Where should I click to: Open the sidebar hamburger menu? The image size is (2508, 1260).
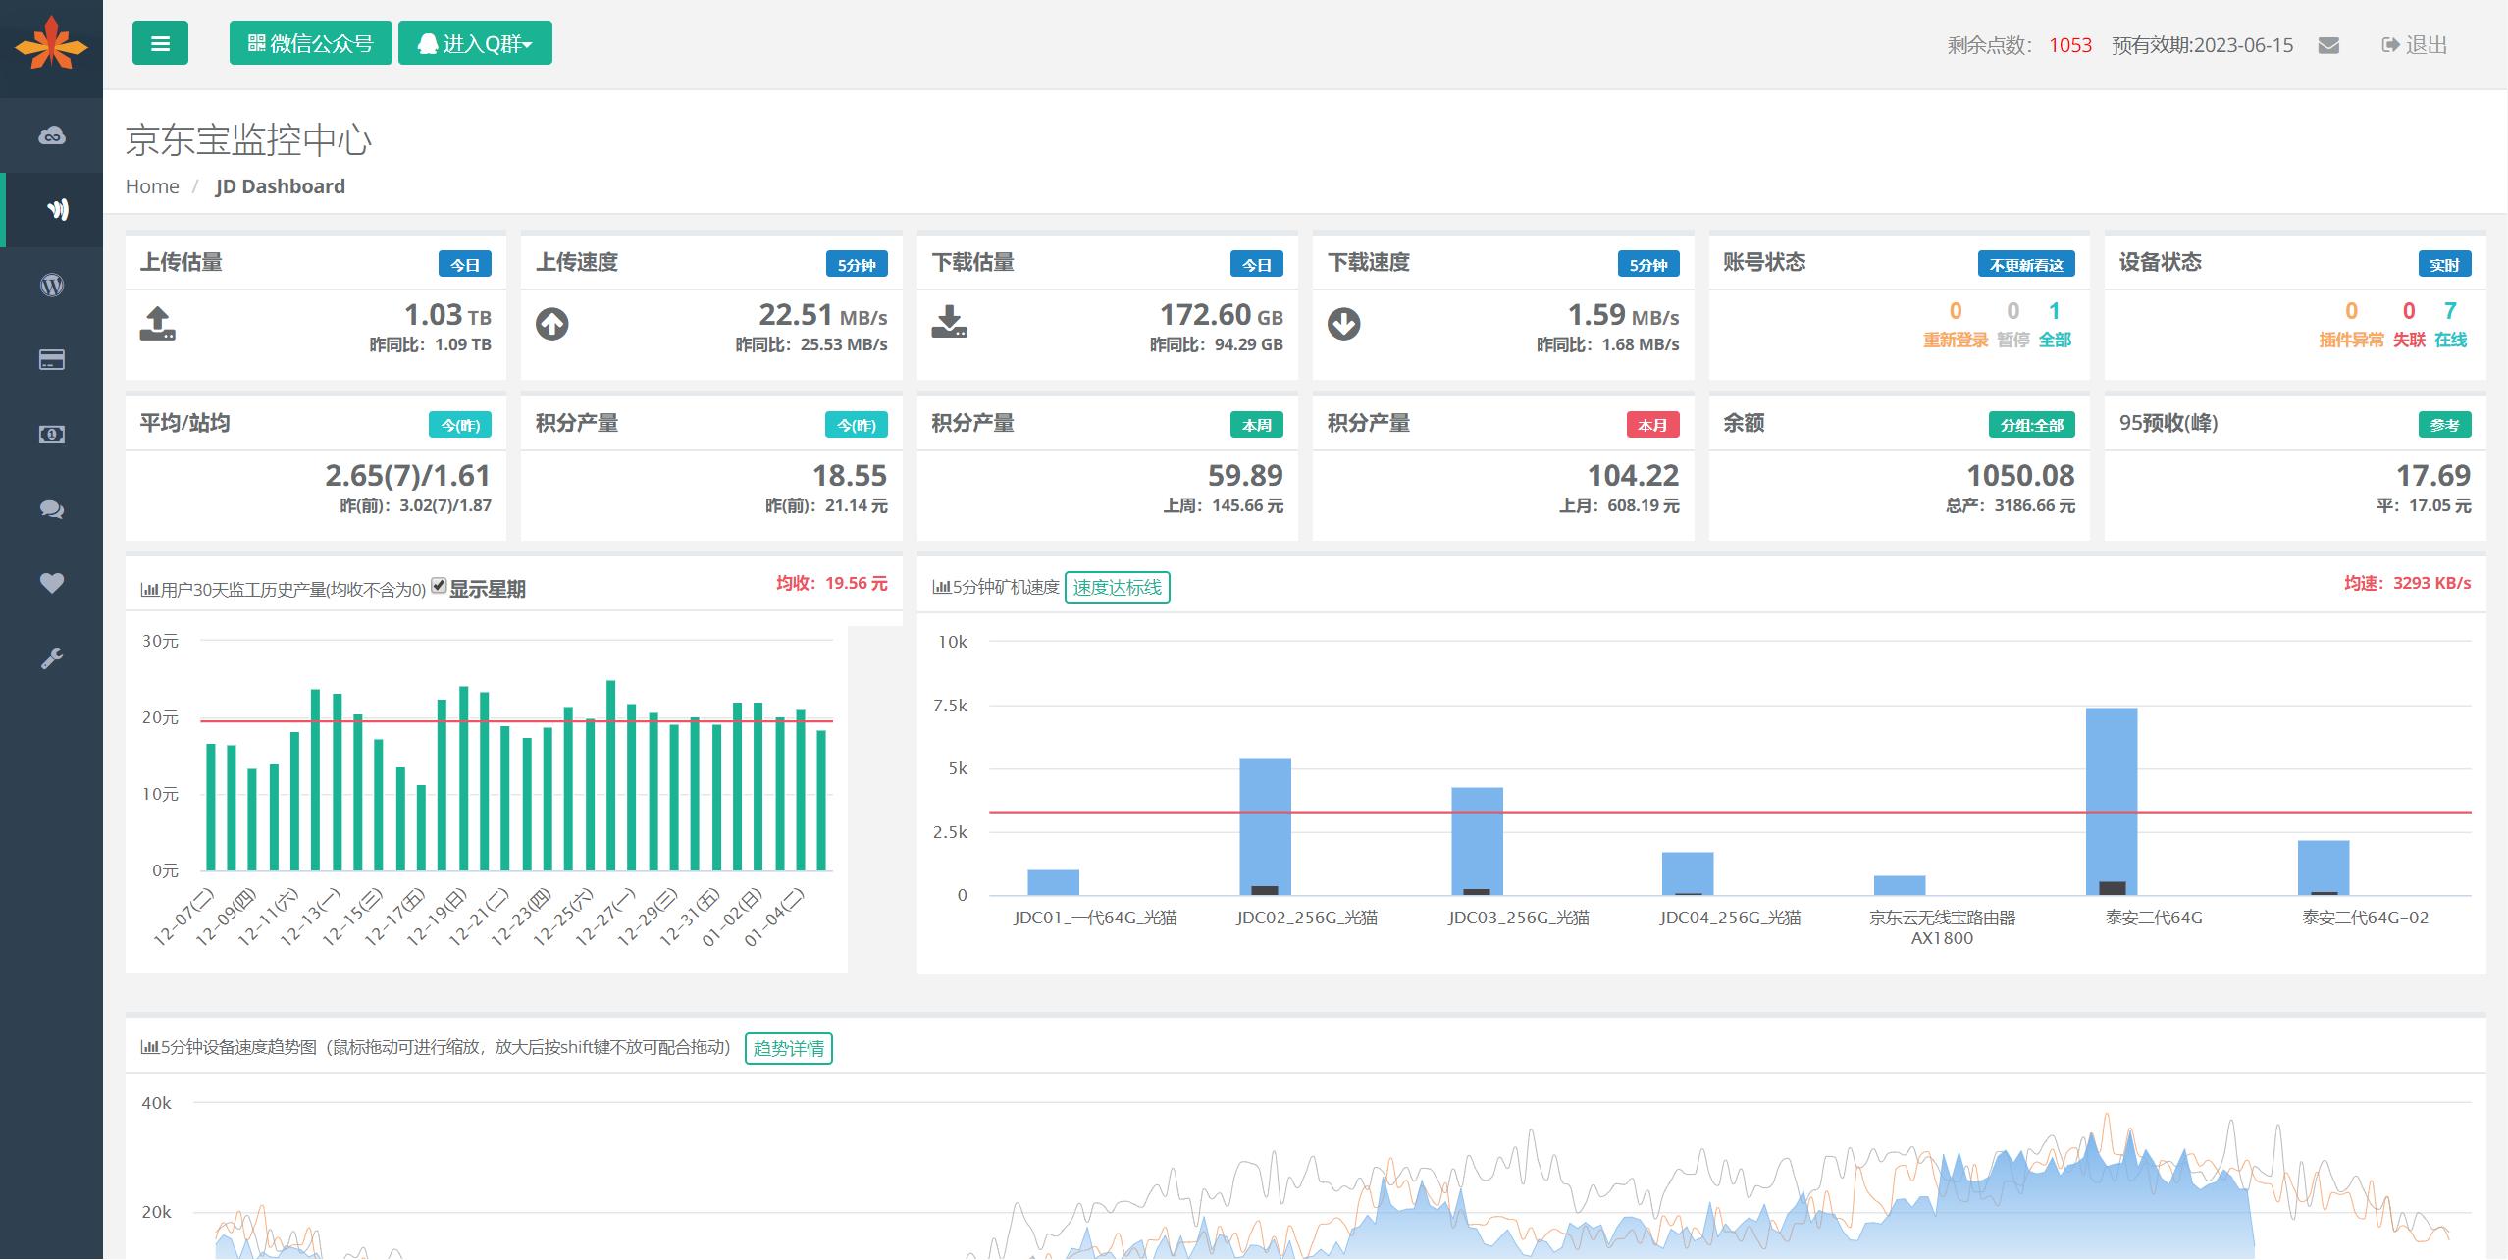click(x=160, y=42)
